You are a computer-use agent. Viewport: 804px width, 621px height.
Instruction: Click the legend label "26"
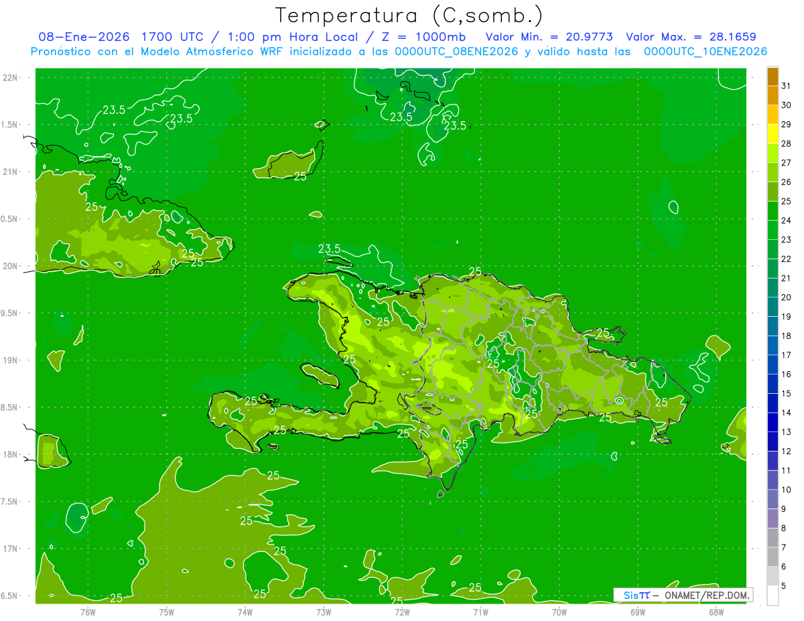click(787, 182)
